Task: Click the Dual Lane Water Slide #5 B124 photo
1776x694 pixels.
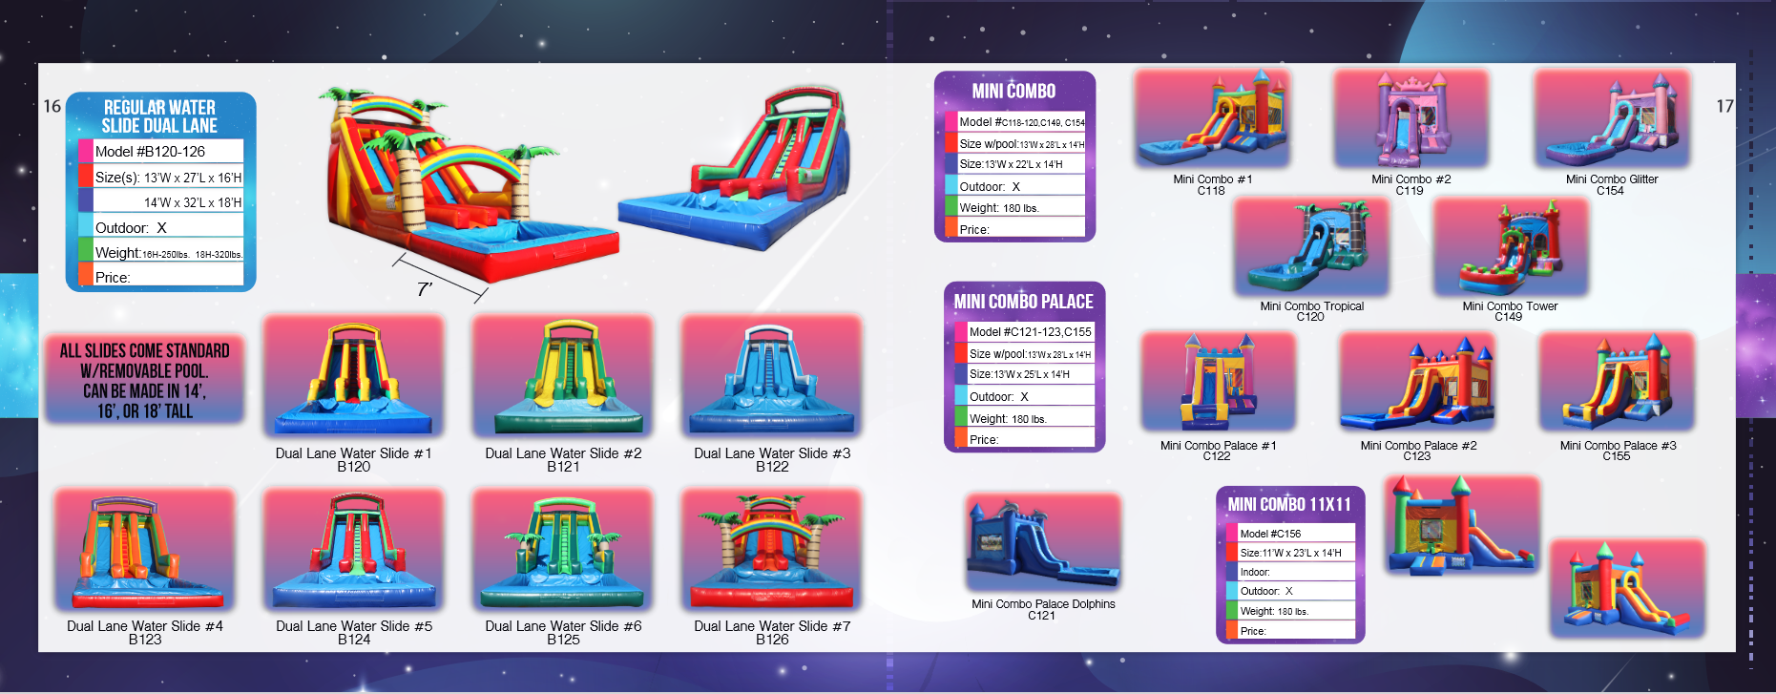Action: [354, 550]
